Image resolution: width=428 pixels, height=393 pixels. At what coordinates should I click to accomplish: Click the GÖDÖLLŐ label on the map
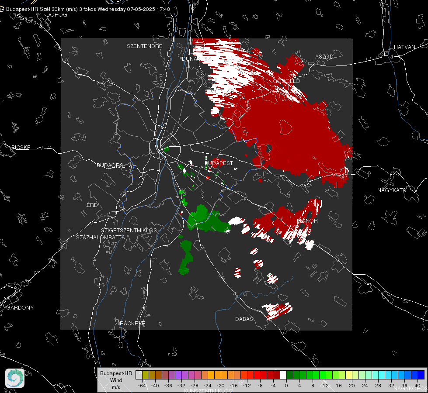point(286,81)
